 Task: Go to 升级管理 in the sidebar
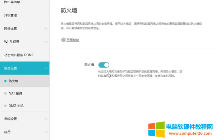[10, 15]
